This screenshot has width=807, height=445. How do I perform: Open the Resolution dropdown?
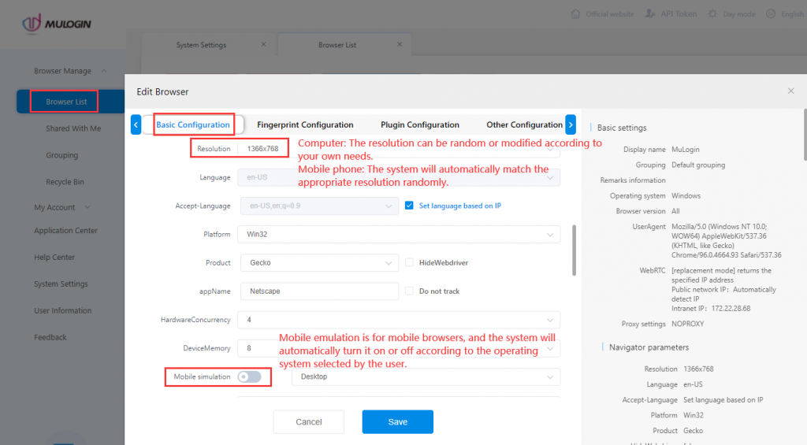pos(399,149)
